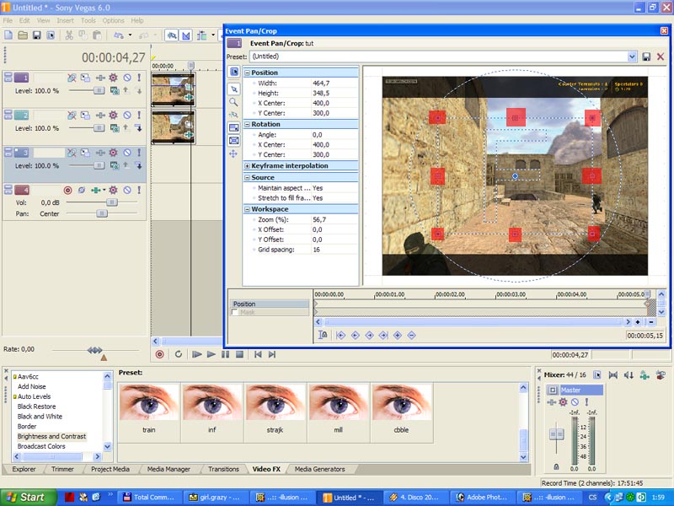The width and height of the screenshot is (674, 506).
Task: Arm audio track 4 for recording
Action: click(67, 190)
